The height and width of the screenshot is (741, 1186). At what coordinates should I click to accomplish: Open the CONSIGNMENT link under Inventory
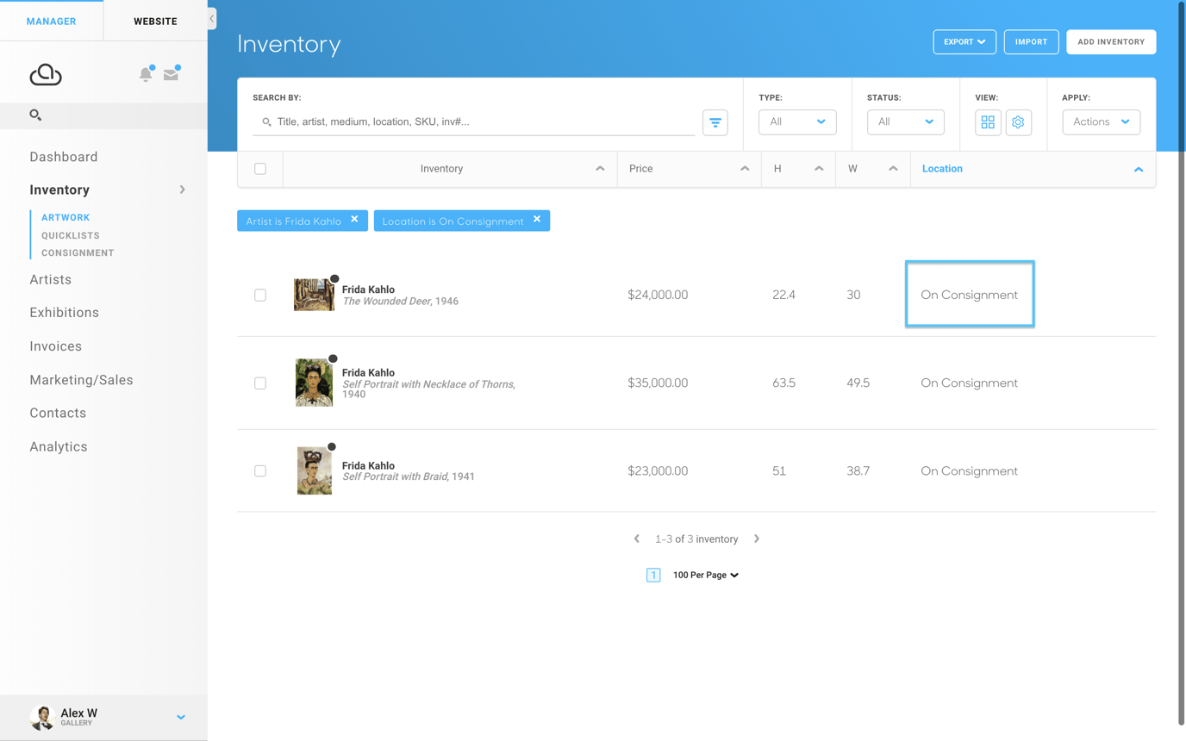[x=76, y=252]
